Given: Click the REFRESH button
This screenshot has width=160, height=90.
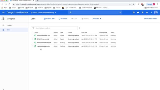Looking at the screenshot, I should click(x=63, y=19).
